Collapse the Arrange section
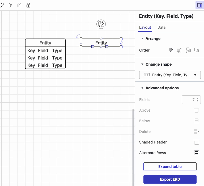The width and height of the screenshot is (204, 186). [142, 39]
